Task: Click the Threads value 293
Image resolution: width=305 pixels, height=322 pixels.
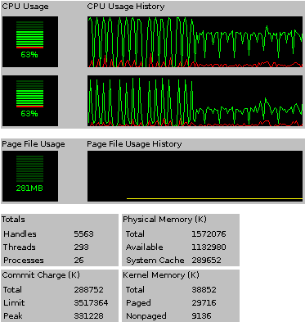Action: tap(81, 247)
